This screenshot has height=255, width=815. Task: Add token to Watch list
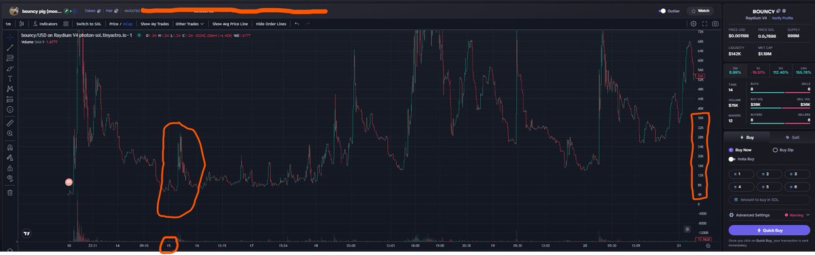point(700,11)
